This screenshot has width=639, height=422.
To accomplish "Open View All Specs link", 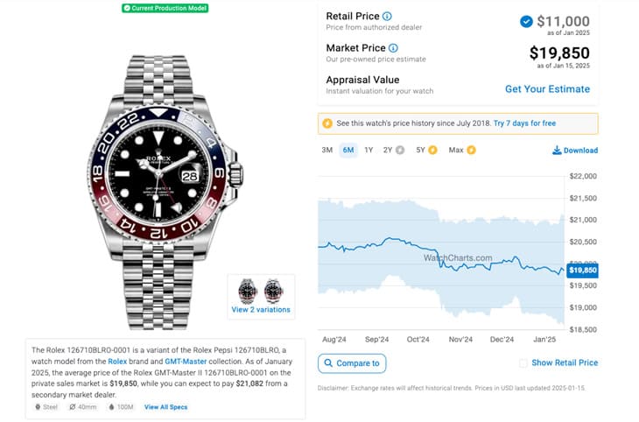I will (165, 407).
